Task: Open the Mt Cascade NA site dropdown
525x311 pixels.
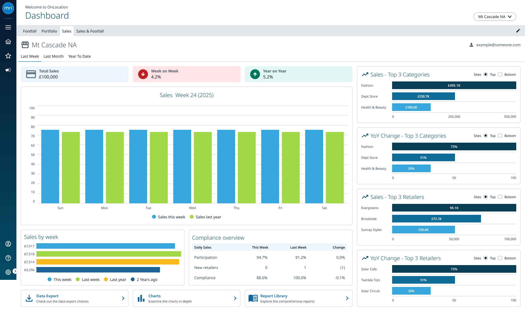Action: pos(495,17)
